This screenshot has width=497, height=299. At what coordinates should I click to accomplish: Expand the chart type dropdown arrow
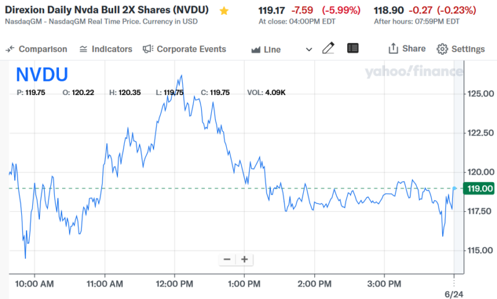(x=309, y=50)
